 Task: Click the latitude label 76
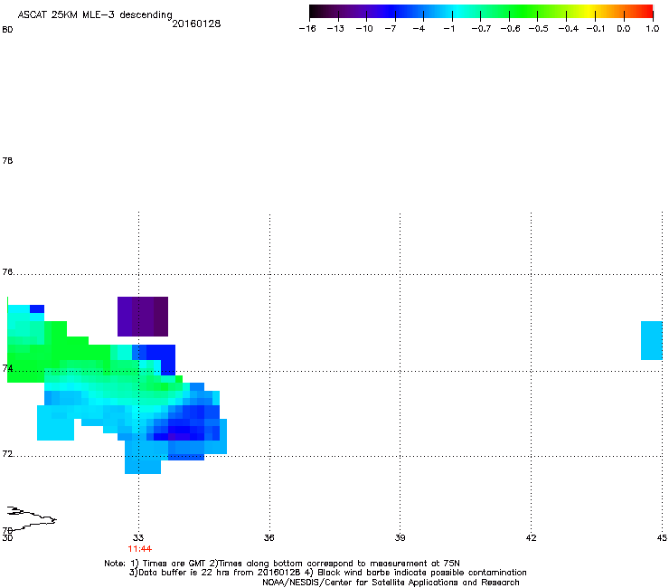[x=7, y=271]
